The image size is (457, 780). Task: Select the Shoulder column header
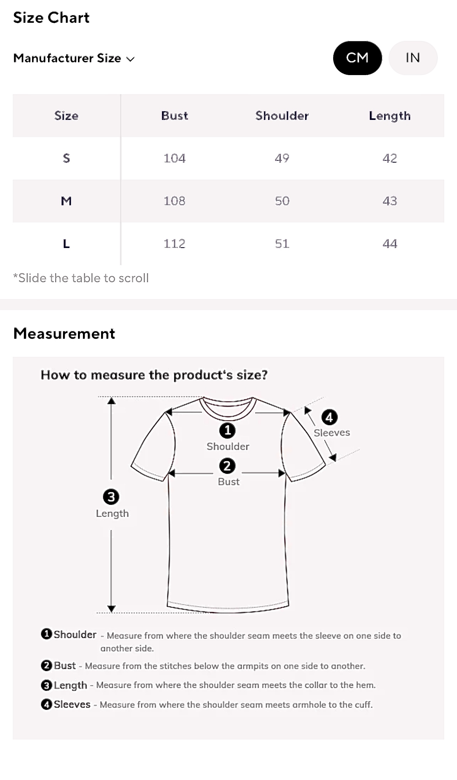282,116
